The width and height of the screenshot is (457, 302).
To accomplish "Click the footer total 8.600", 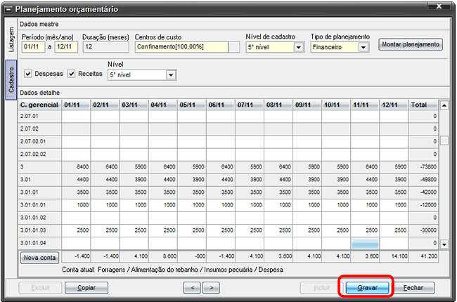I will [x=169, y=256].
